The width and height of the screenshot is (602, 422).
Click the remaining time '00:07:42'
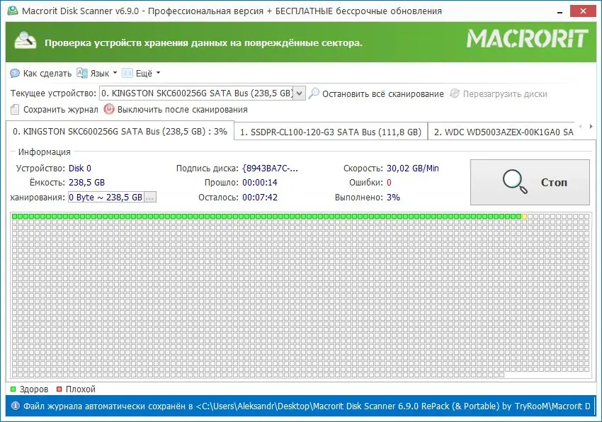pos(260,198)
